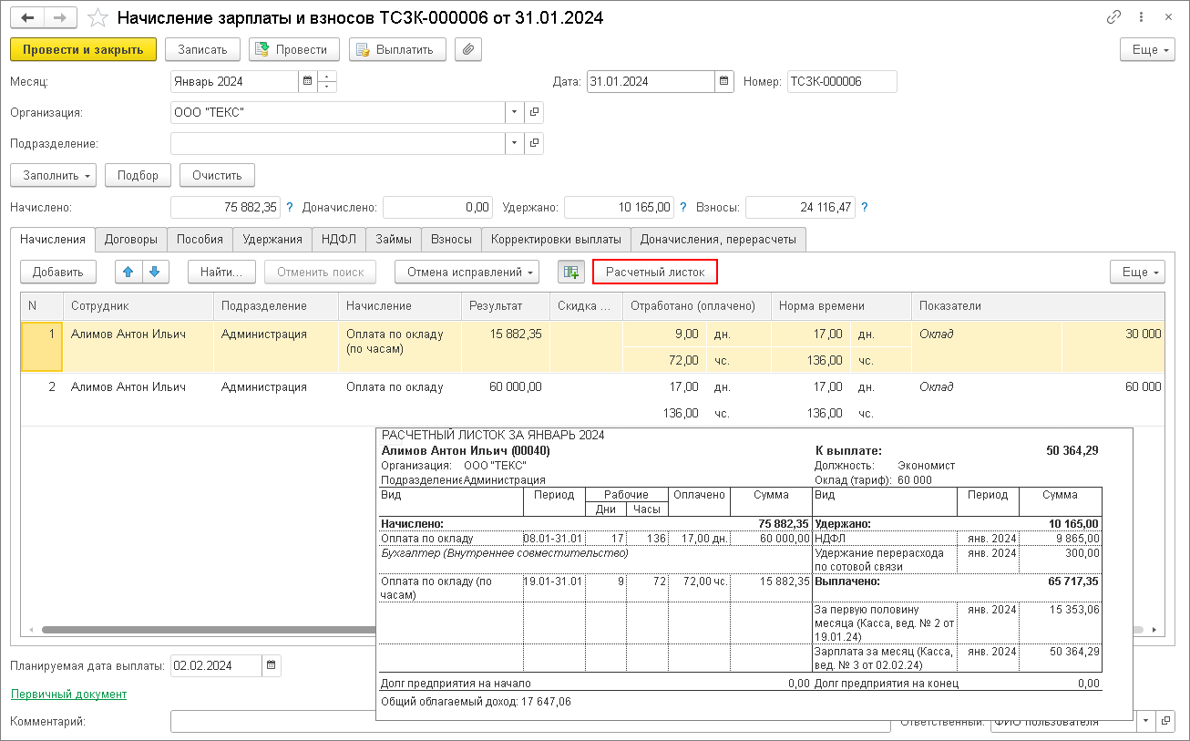Expand the Ответственный dropdown arrow
This screenshot has height=741, width=1190.
(1146, 722)
